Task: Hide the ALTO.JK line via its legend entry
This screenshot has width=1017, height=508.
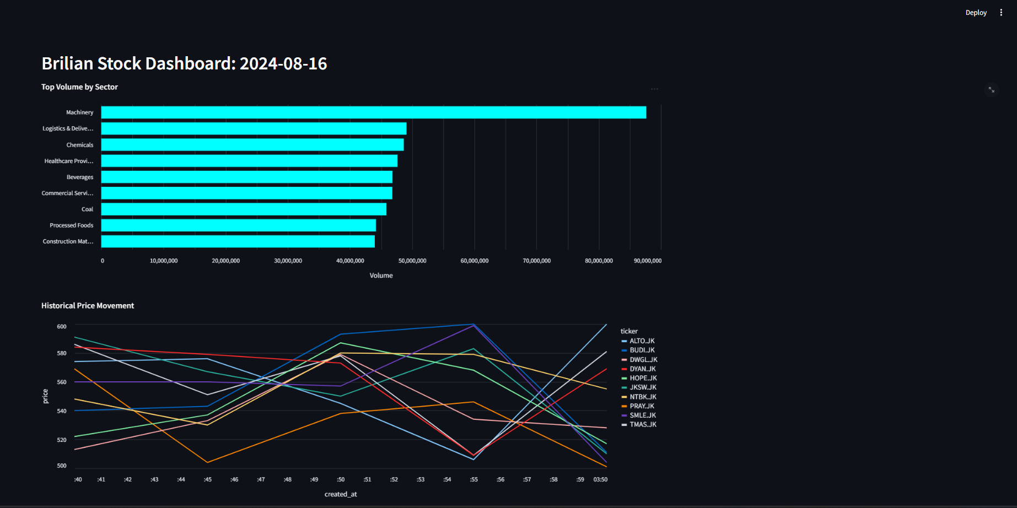Action: [x=642, y=341]
